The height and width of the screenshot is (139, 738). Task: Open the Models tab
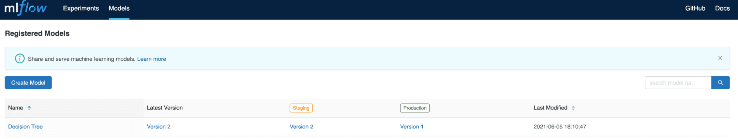(x=119, y=8)
